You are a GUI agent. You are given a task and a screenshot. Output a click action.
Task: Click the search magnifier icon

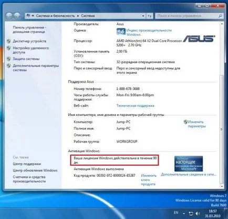[220, 16]
